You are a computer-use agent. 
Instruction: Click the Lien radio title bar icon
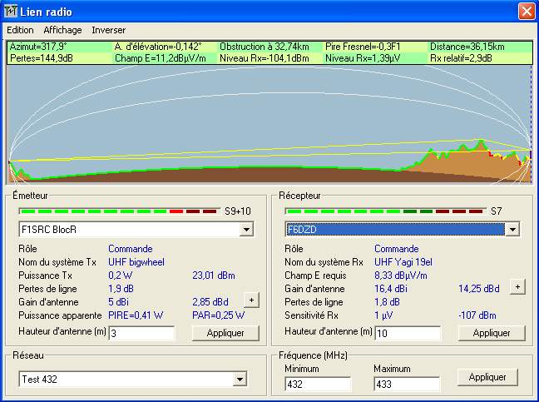coord(11,12)
